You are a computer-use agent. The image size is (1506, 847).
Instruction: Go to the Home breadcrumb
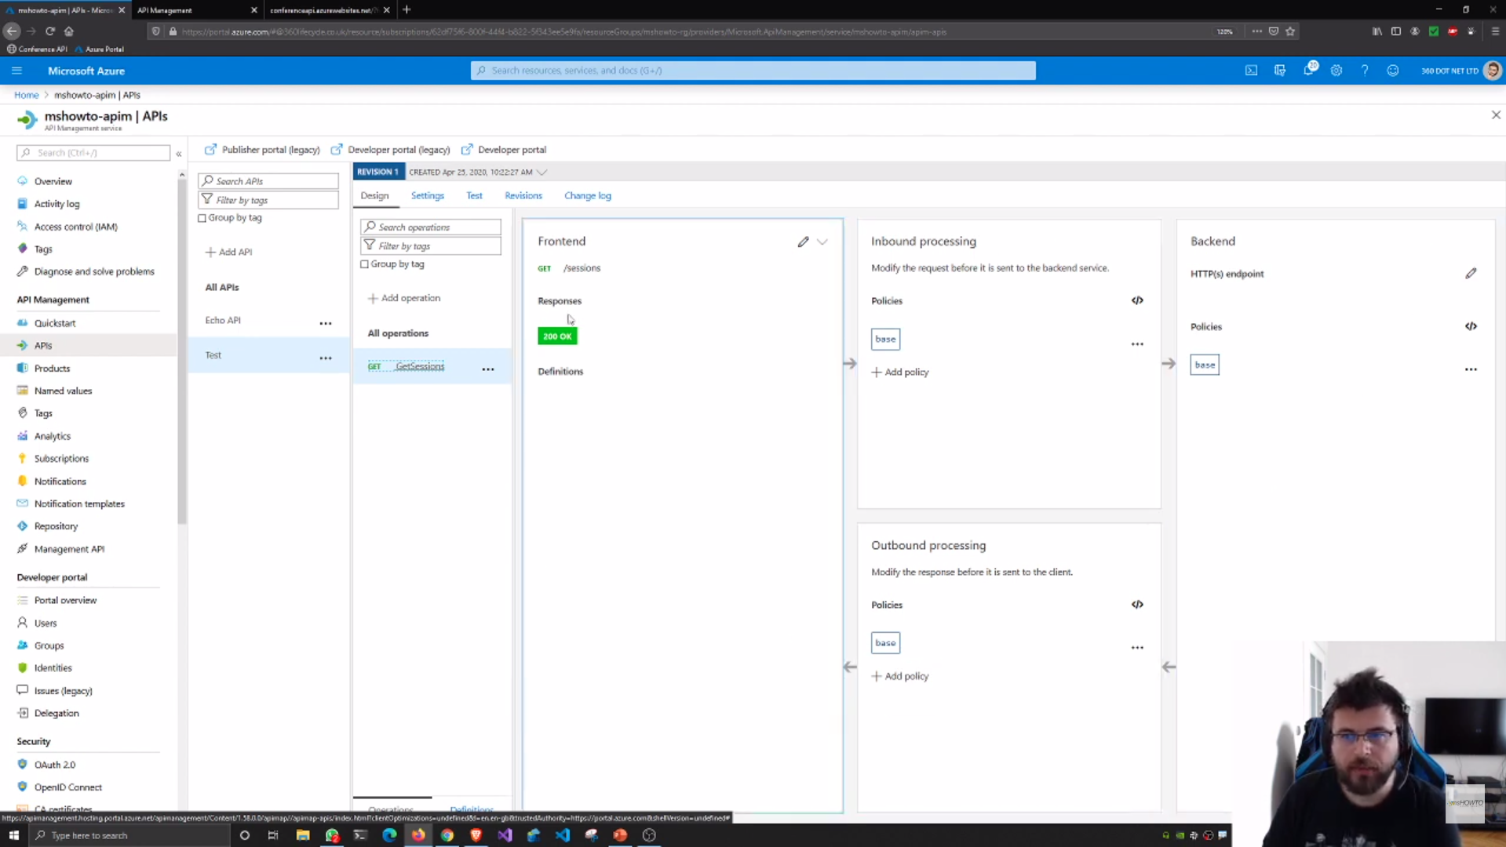coord(26,95)
